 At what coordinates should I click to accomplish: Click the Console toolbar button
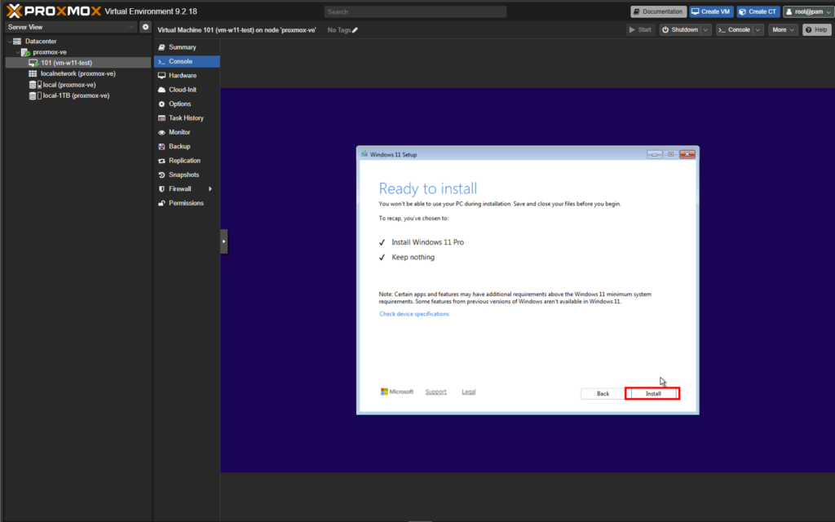pyautogui.click(x=735, y=30)
